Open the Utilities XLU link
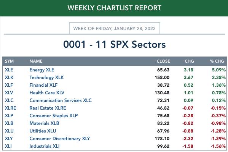 43,131
